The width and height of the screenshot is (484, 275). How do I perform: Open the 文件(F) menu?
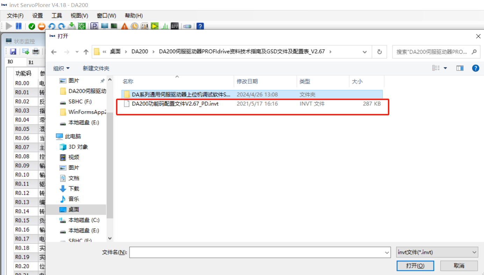point(15,16)
